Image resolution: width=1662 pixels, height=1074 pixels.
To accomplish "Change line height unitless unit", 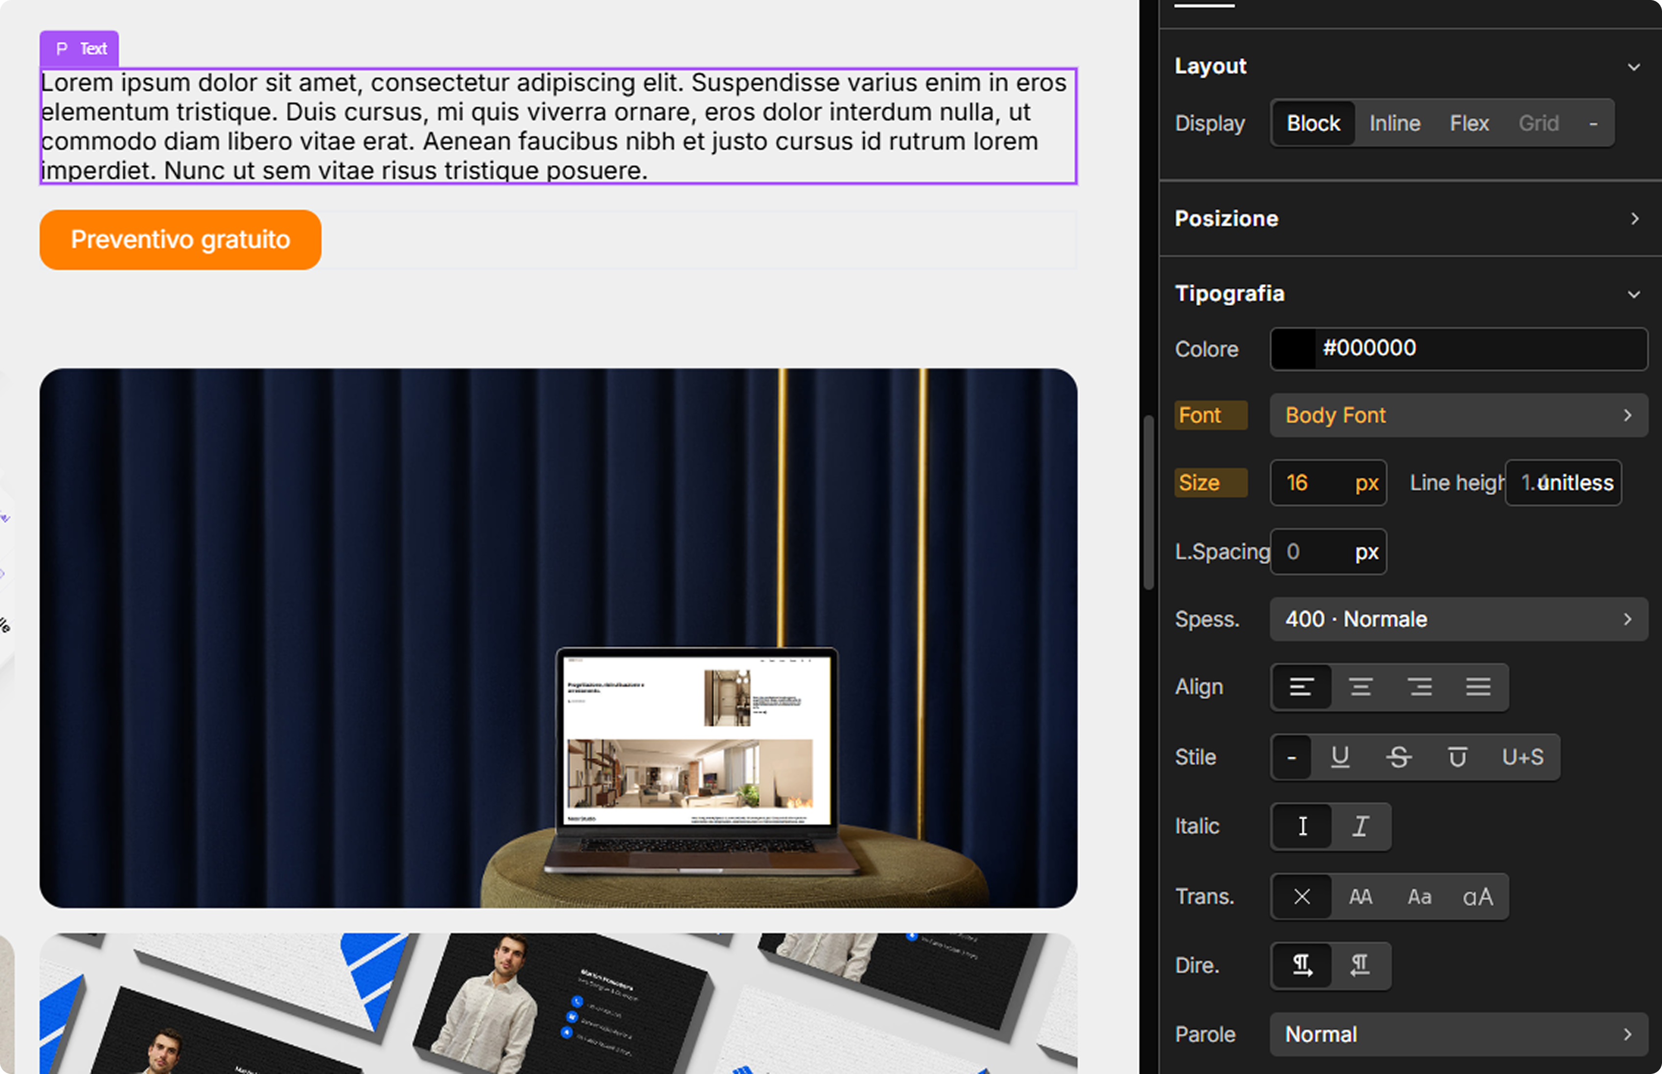I will coord(1575,483).
